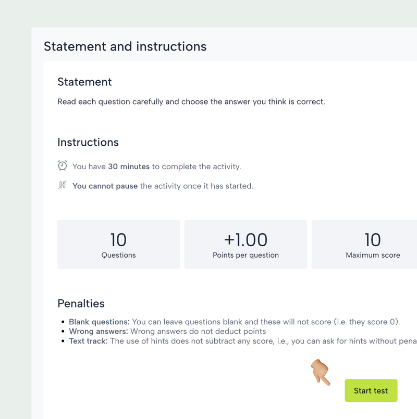Click the 'Penalties' section heading
417x419 pixels.
point(81,303)
